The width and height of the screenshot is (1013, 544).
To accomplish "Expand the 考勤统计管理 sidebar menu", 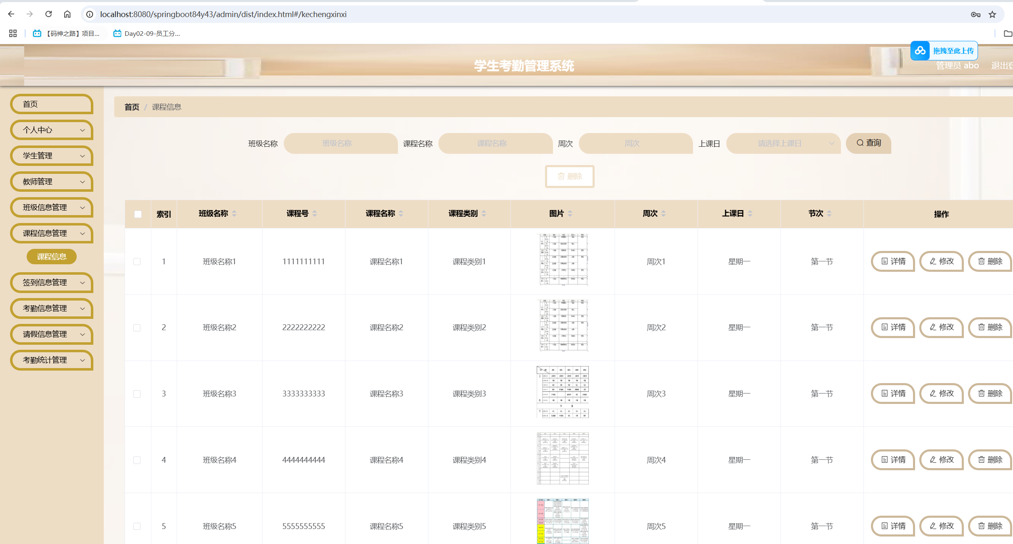I will [52, 360].
